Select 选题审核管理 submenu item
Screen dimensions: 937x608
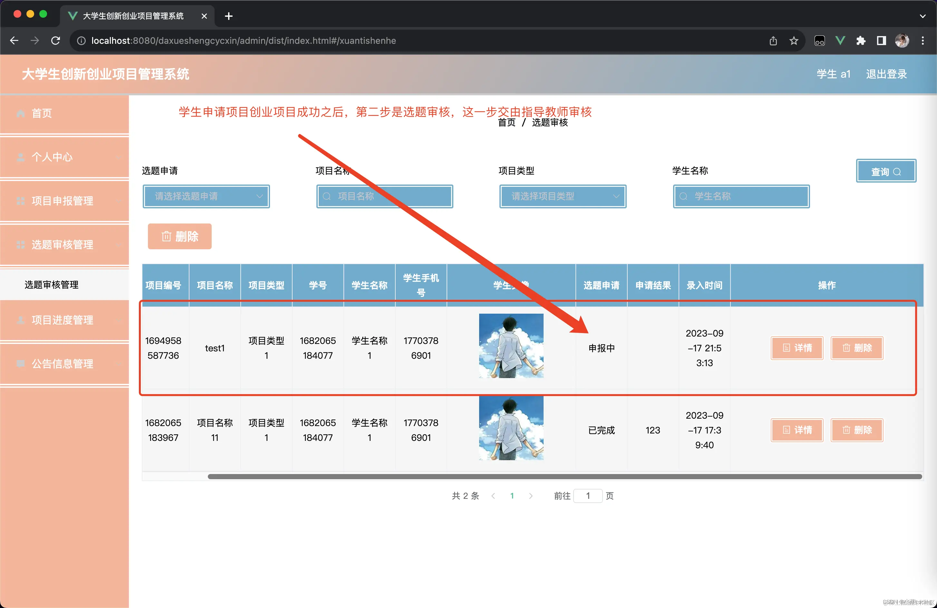[x=52, y=285]
